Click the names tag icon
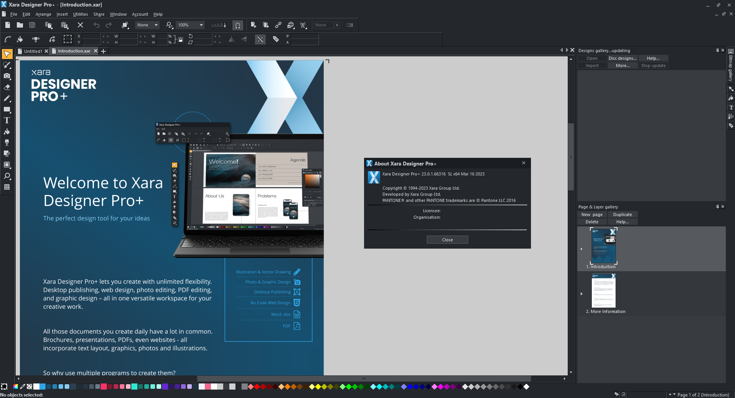 (276, 39)
